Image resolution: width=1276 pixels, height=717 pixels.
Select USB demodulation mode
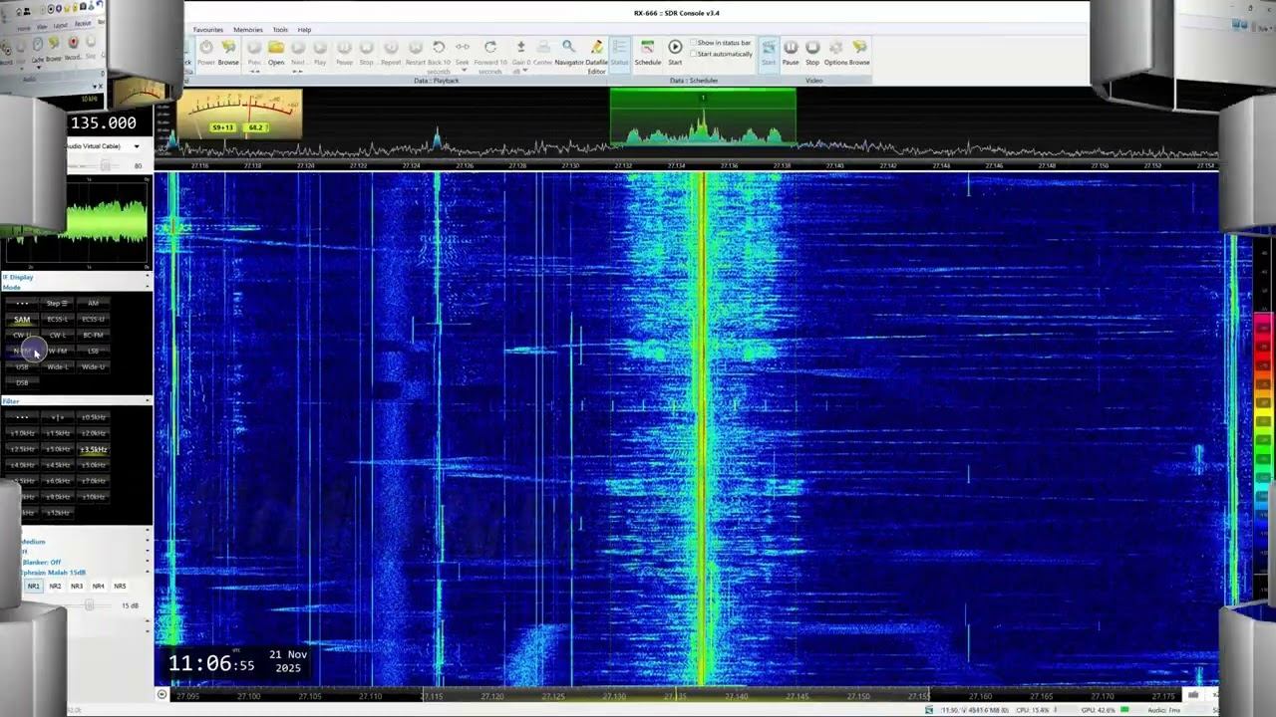click(x=22, y=367)
